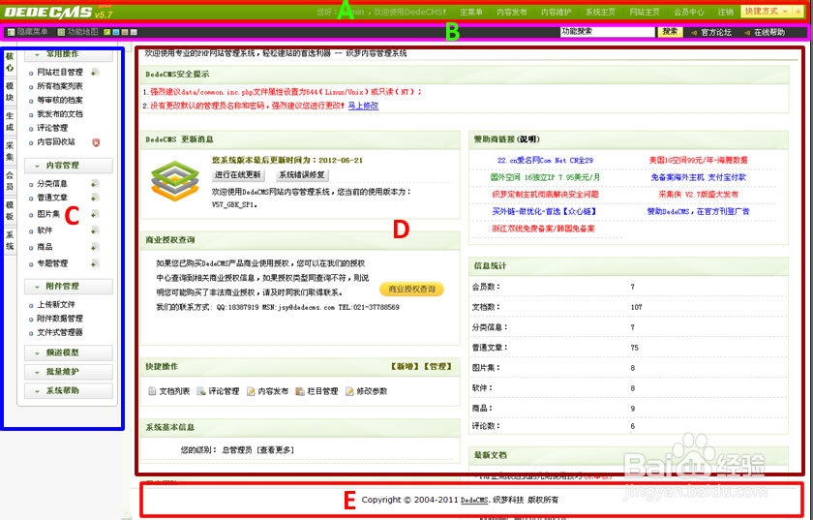The height and width of the screenshot is (520, 813).
Task: Click the add icon next to 专题管理
Action: 94,262
